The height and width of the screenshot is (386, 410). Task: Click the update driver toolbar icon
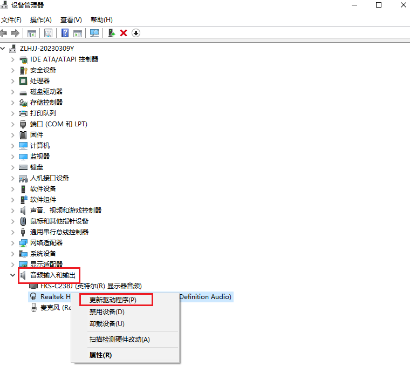112,33
